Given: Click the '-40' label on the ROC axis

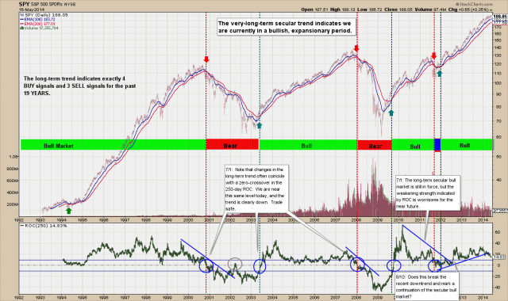Looking at the screenshot, I should point(498,287).
